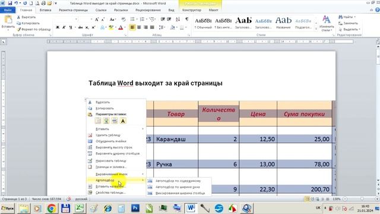Click the text highlight color button
The width and height of the screenshot is (380, 214).
coord(111,28)
